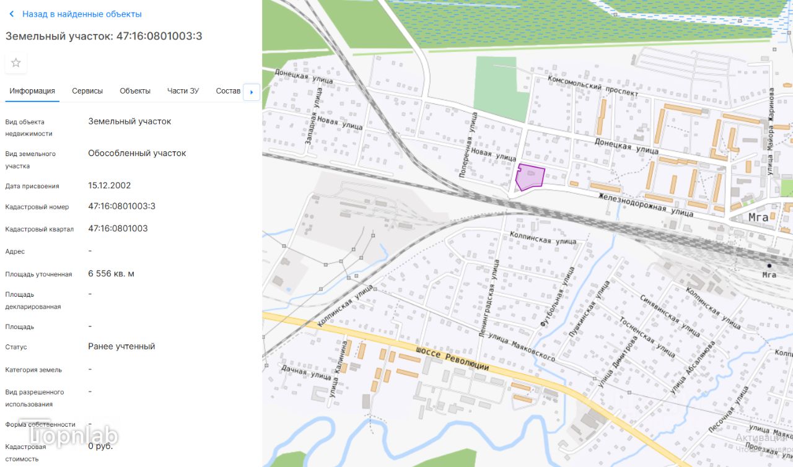Click 'Поперечная улица' label on map
The height and width of the screenshot is (467, 793).
(x=468, y=145)
